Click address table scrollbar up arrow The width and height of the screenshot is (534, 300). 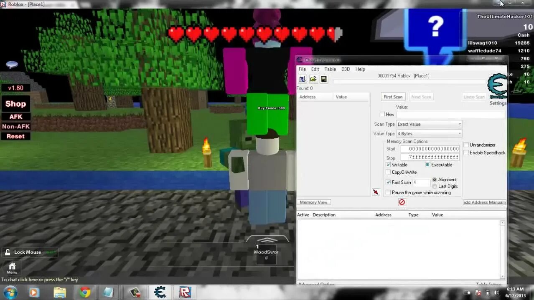502,223
